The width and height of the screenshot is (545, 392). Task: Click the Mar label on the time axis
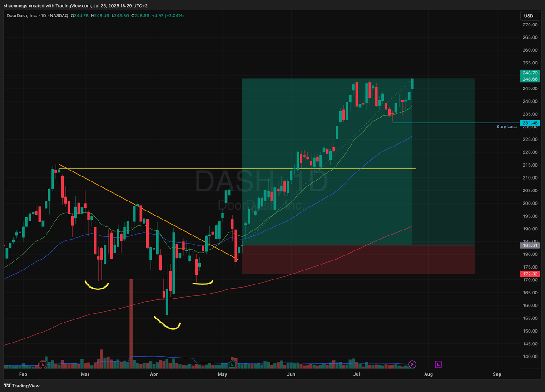point(85,374)
